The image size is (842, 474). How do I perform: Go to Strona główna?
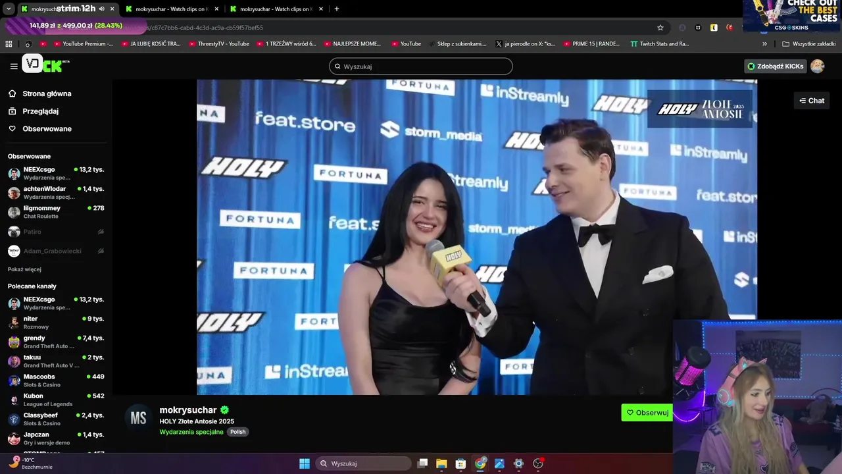(x=46, y=93)
